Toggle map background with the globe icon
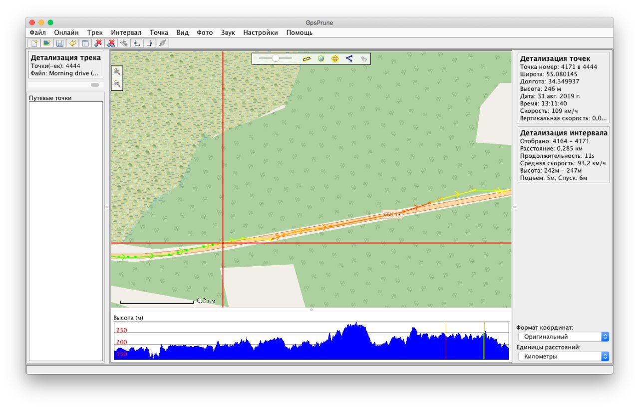Screen dimensions: 639x408 pos(320,58)
